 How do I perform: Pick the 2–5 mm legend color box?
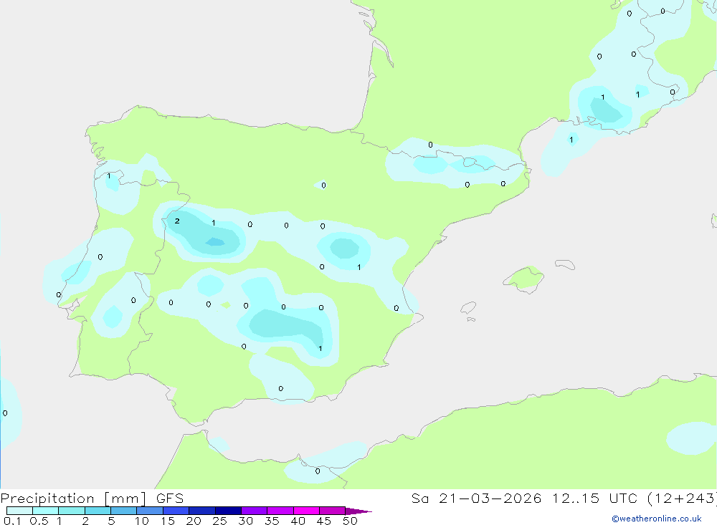click(x=98, y=511)
